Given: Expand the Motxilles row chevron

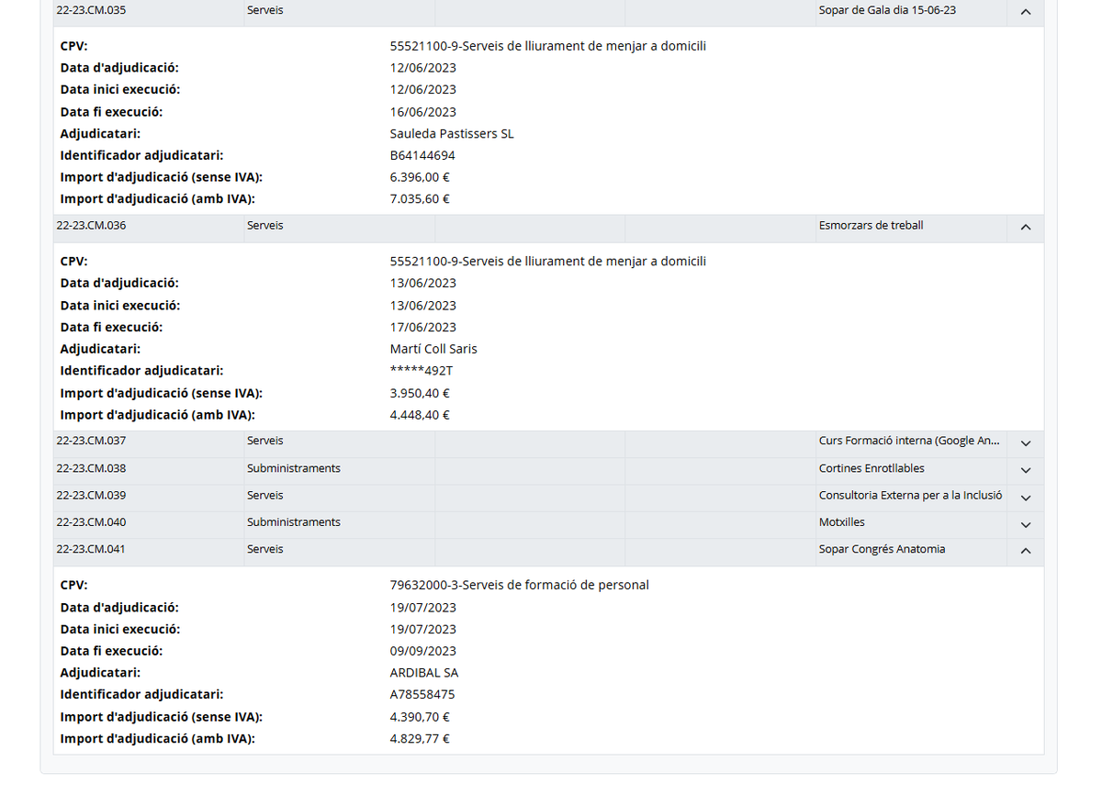Looking at the screenshot, I should [1026, 525].
